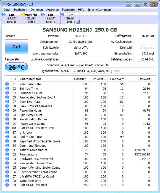
Task: Click status icon of UltraDMA CRC Error Count row
Action: 7,176
